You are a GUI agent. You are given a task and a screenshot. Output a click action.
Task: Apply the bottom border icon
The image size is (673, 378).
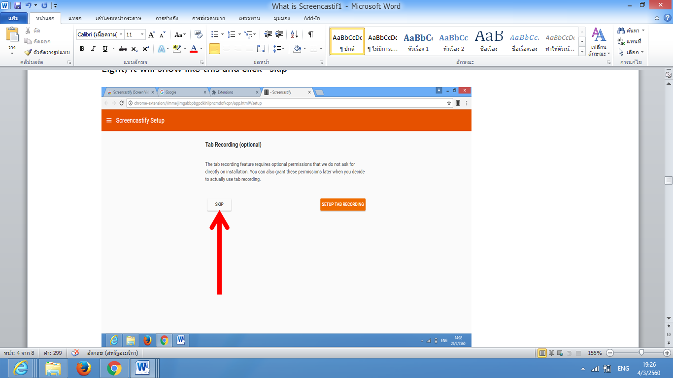tap(313, 49)
